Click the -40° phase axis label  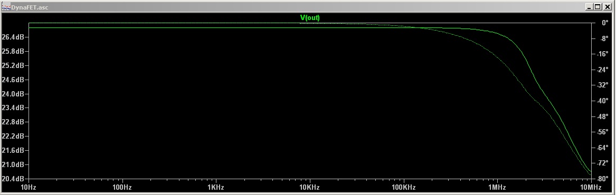point(603,101)
